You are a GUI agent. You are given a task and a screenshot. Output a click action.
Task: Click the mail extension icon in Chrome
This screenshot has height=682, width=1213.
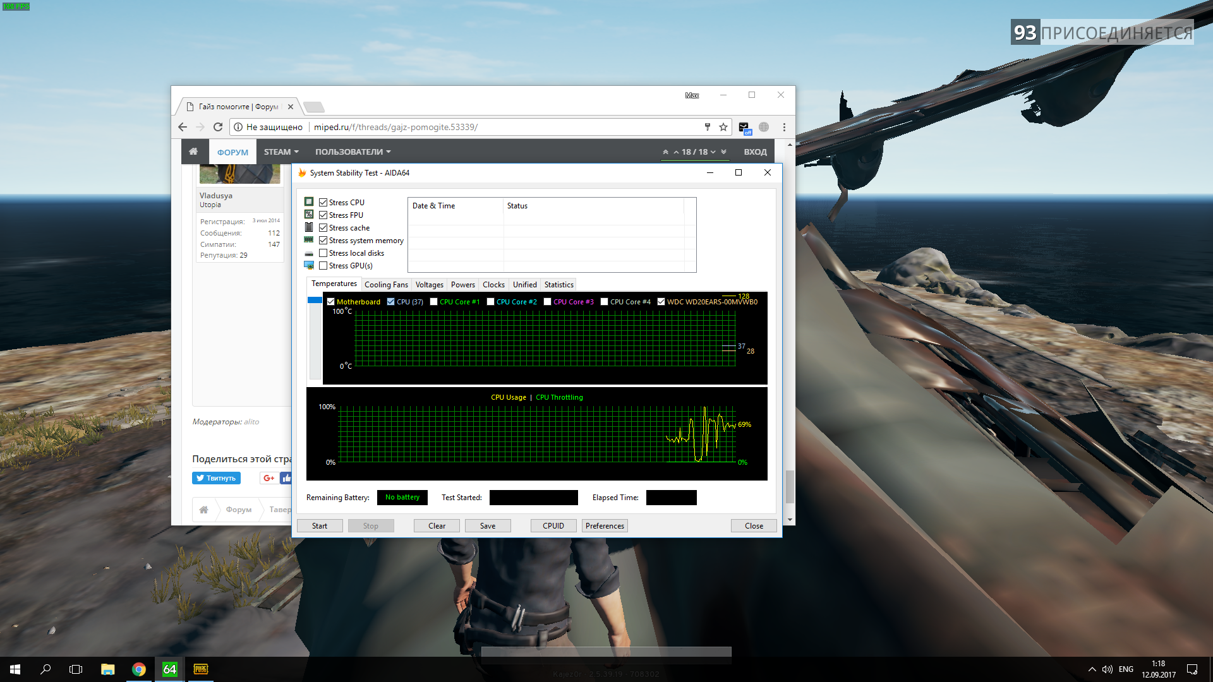tap(744, 128)
